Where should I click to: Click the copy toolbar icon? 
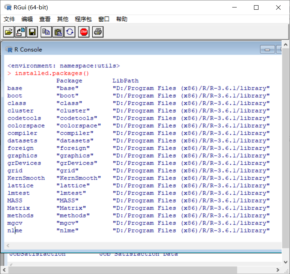tap(46, 32)
